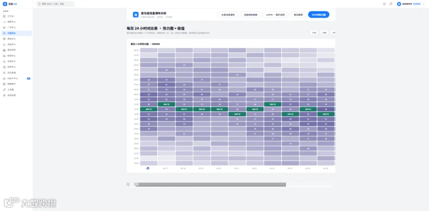Click the green MAX cell in the 06-17 column
The height and width of the screenshot is (211, 429).
point(166,104)
